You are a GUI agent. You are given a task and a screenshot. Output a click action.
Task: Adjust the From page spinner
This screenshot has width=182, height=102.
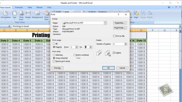click(76, 47)
